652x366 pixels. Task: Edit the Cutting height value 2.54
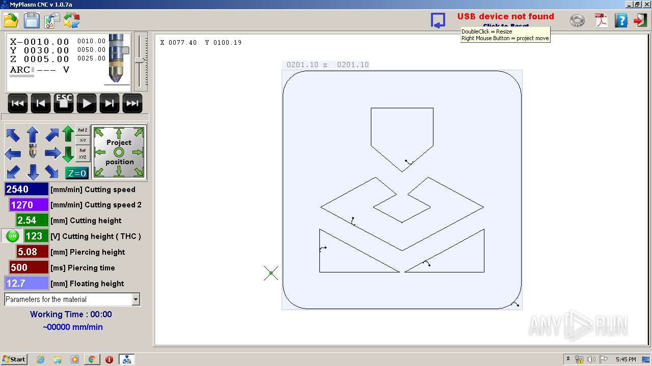(x=32, y=221)
